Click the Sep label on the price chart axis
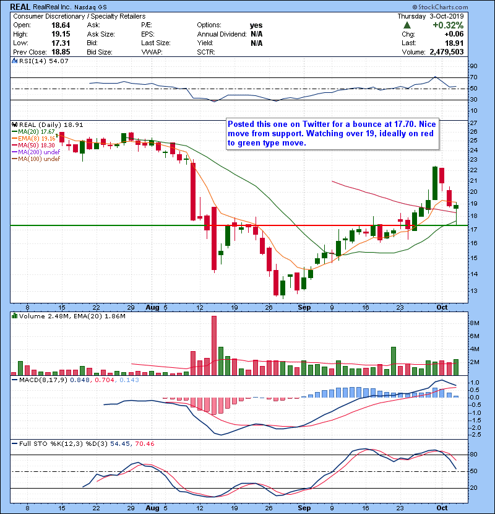 pos(304,308)
